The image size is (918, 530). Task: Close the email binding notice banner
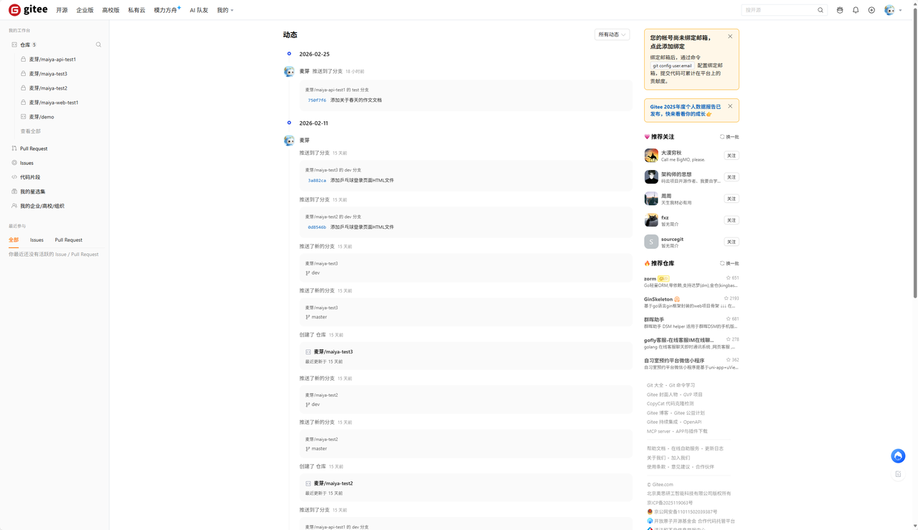730,37
